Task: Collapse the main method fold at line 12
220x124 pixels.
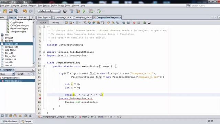Action: point(44,66)
